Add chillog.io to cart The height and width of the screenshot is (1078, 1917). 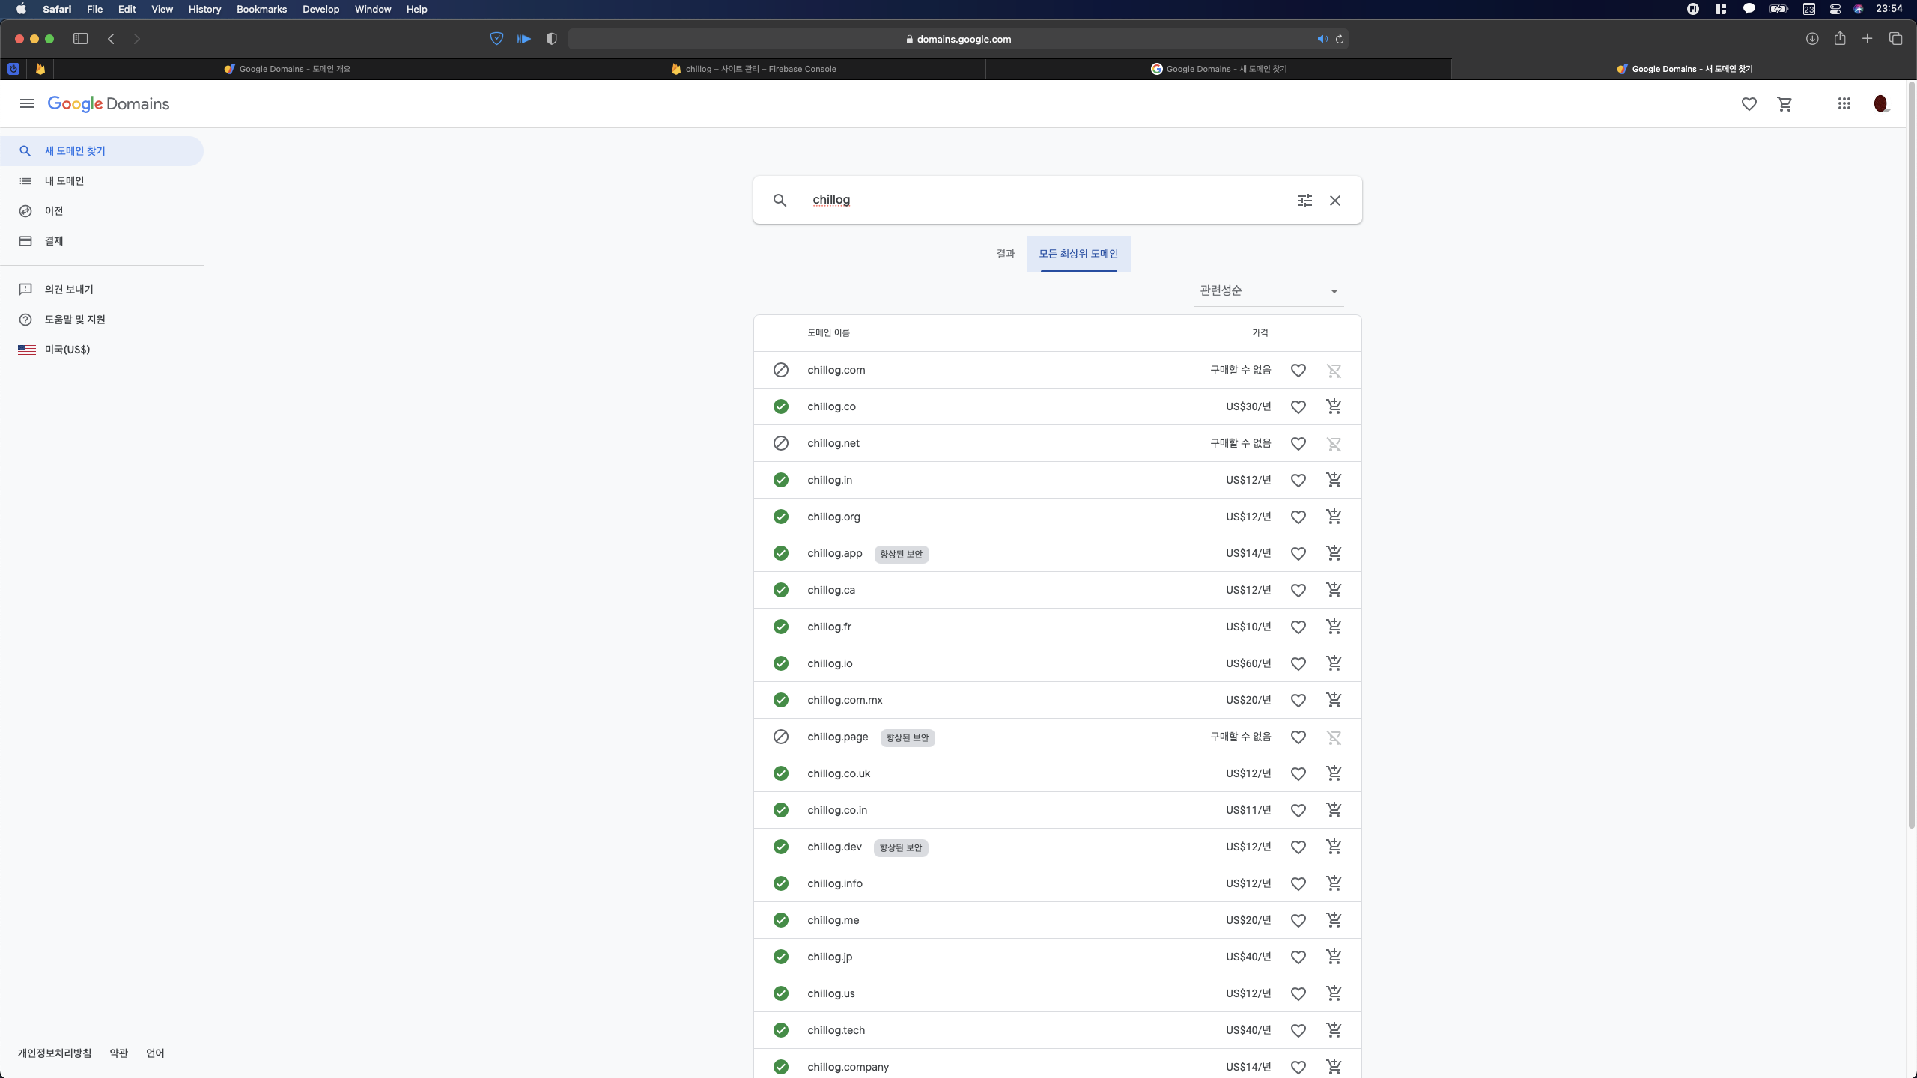[x=1334, y=663]
